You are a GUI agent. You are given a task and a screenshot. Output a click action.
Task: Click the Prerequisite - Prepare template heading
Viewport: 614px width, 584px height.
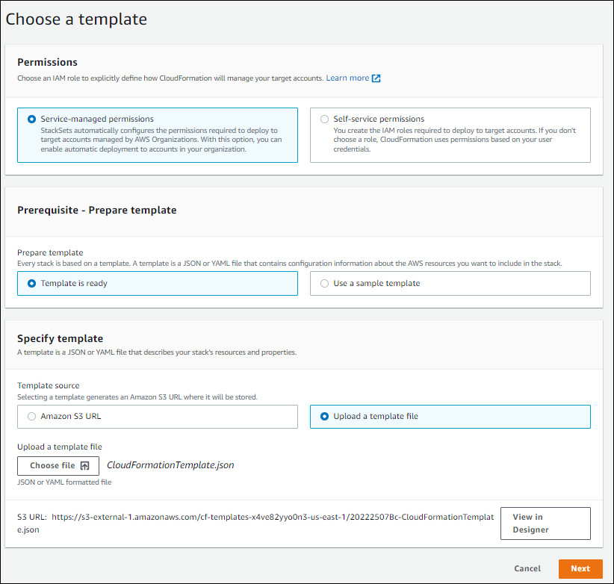[x=97, y=210]
